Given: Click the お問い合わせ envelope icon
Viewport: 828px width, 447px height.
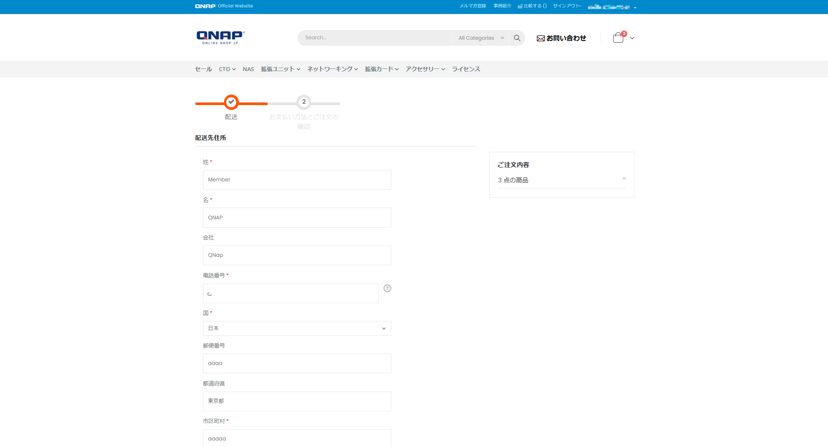Looking at the screenshot, I should 541,38.
